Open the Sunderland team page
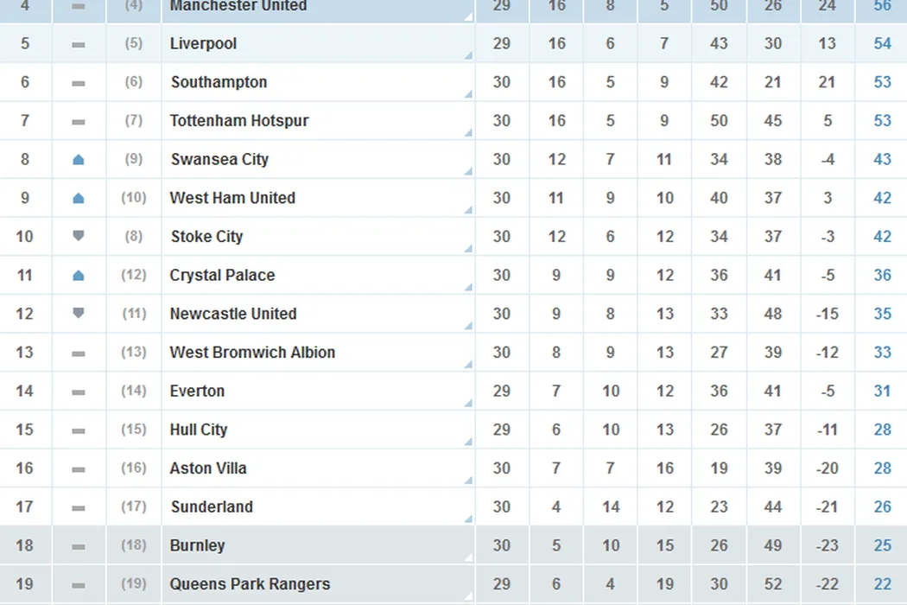Screen dimensions: 907x605 click(212, 507)
